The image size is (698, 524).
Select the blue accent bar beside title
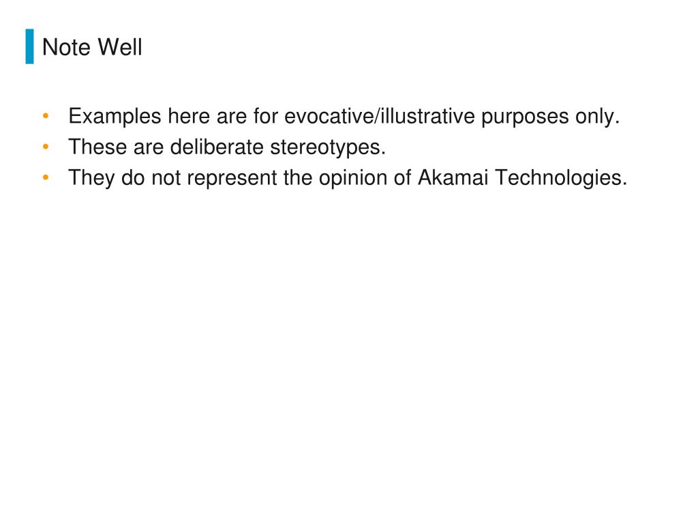[x=30, y=46]
